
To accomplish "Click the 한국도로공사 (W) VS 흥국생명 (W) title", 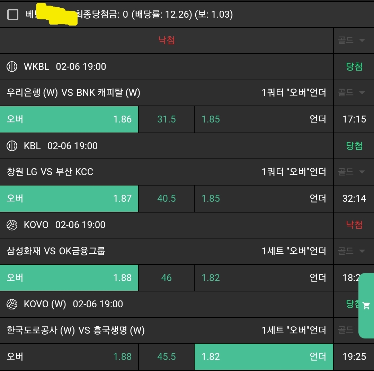I will click(75, 331).
